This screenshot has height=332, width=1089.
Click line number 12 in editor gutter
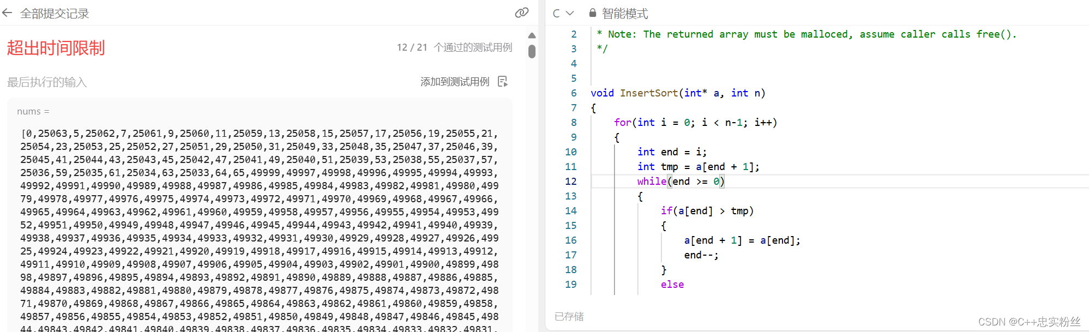point(570,182)
